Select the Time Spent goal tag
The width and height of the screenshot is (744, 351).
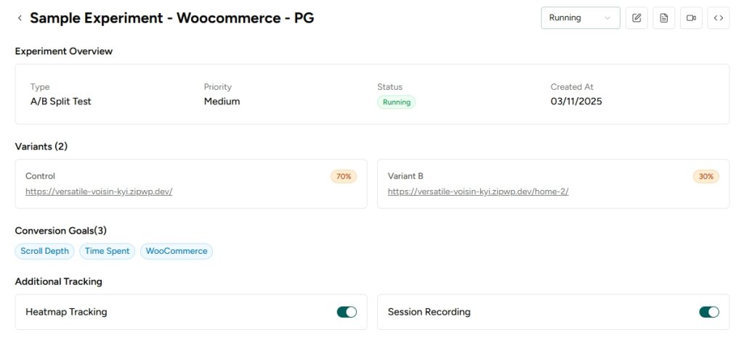point(107,251)
